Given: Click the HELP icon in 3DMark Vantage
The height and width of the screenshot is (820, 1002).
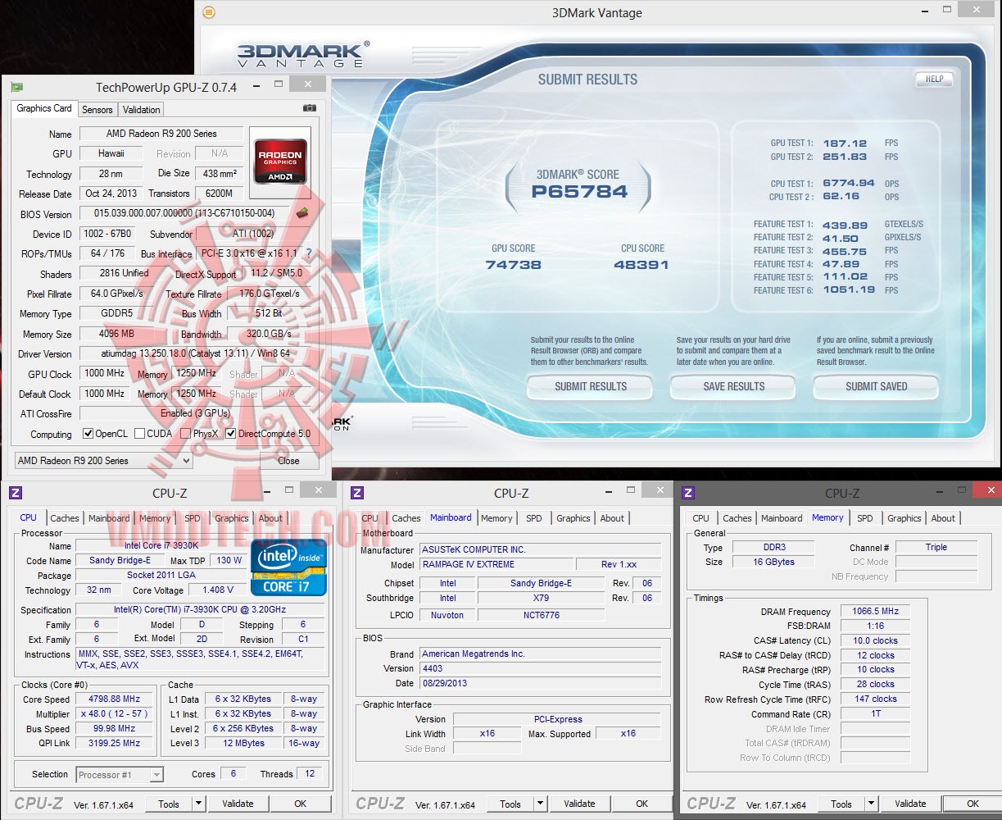Looking at the screenshot, I should pos(933,80).
